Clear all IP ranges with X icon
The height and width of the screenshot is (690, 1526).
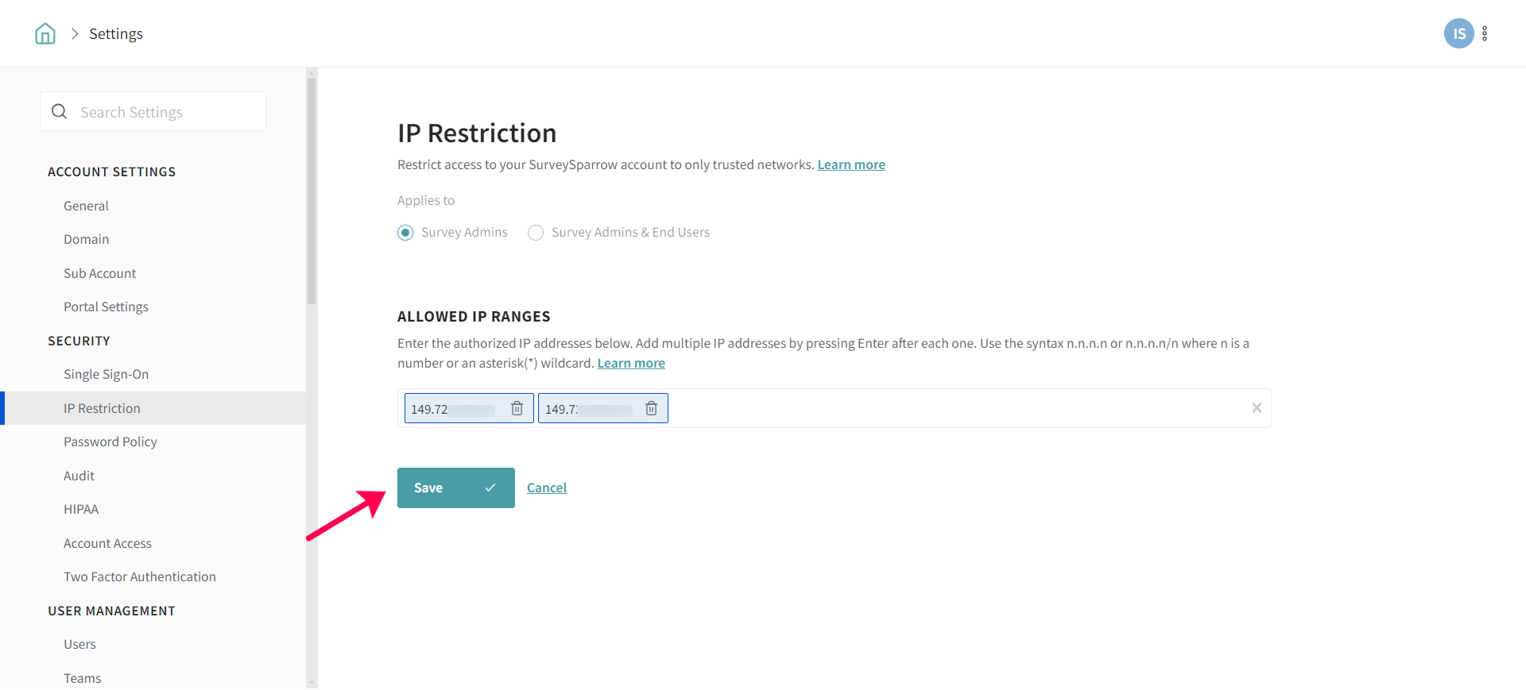point(1257,408)
